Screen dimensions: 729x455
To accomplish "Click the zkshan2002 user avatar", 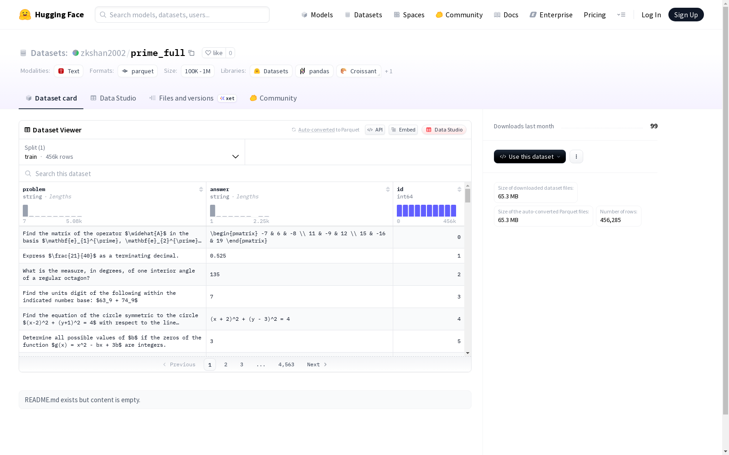I will pos(76,53).
